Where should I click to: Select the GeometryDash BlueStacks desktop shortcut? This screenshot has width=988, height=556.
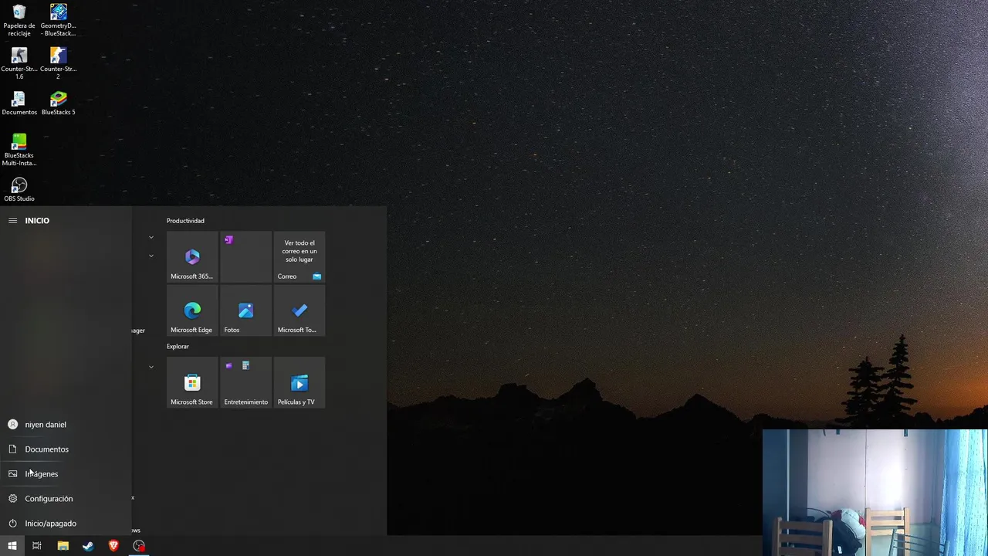pos(58,20)
